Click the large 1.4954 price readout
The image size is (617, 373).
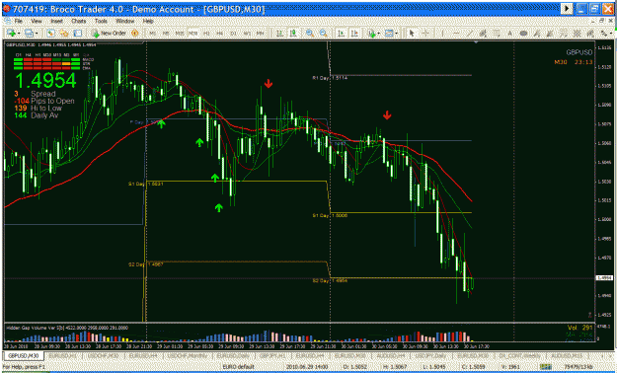tap(45, 80)
